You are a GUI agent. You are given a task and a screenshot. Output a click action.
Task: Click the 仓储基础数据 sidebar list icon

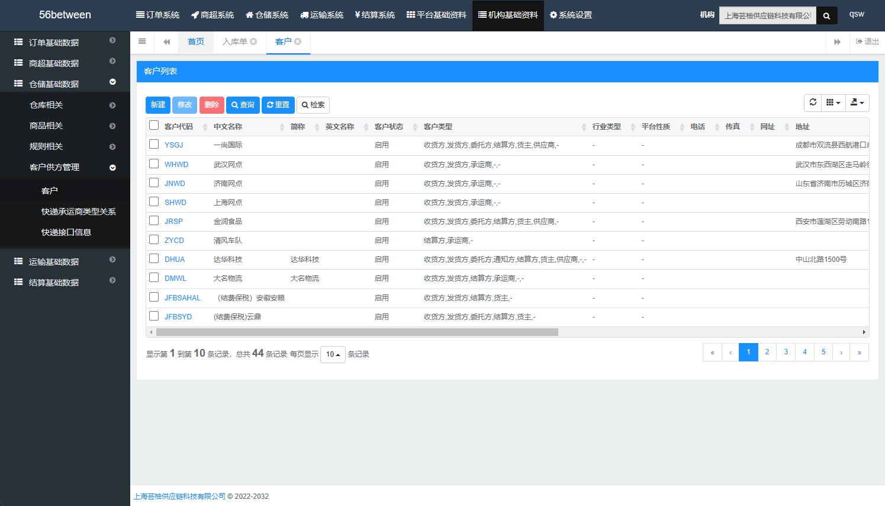pos(18,84)
